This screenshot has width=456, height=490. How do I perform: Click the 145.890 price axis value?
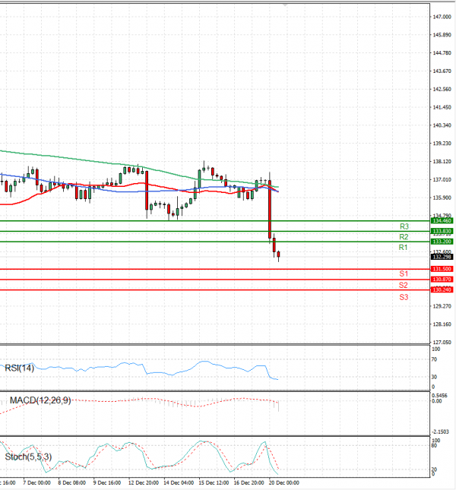[442, 35]
